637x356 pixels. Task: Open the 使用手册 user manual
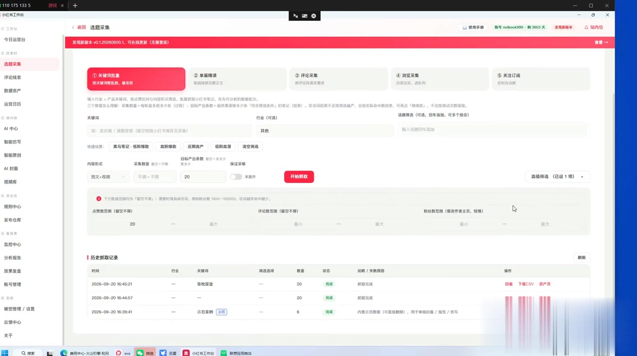473,27
